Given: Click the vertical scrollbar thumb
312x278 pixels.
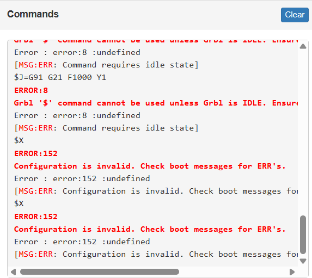Looking at the screenshot, I should click(x=303, y=234).
